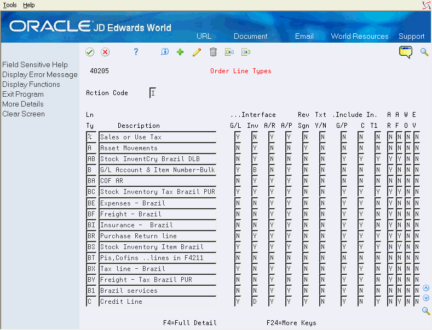Click G/L Account & Item Number-Bulk field
Image resolution: width=432 pixels, height=330 pixels.
coord(158,170)
